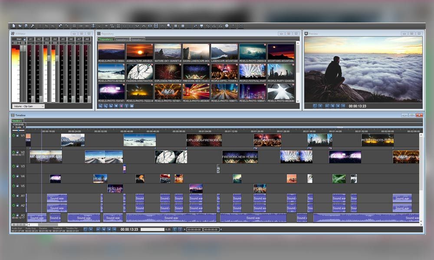Toggle power for track V4
Image resolution: width=434 pixels, height=260 pixels.
point(13,176)
